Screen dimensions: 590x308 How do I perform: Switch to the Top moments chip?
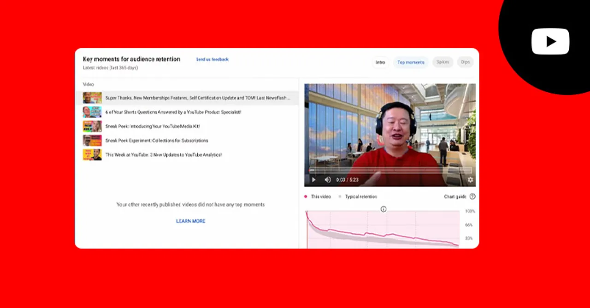411,62
